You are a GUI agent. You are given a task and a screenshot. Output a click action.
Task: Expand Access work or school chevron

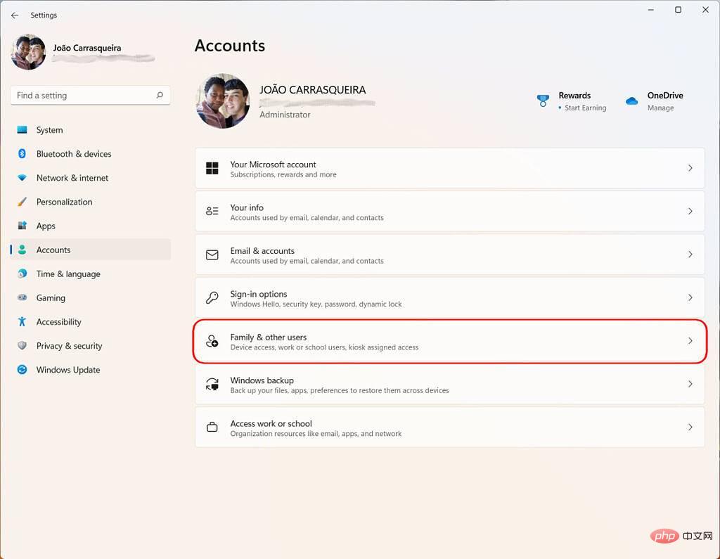690,428
